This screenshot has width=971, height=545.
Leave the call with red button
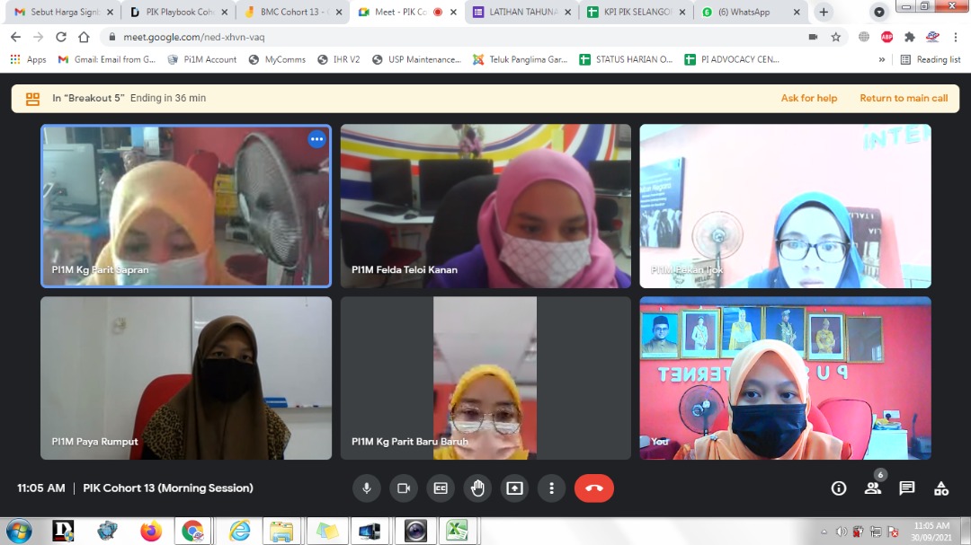pyautogui.click(x=594, y=488)
